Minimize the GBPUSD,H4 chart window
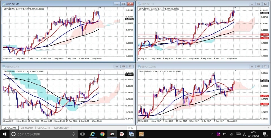The image size is (271, 138). [x=117, y=66]
